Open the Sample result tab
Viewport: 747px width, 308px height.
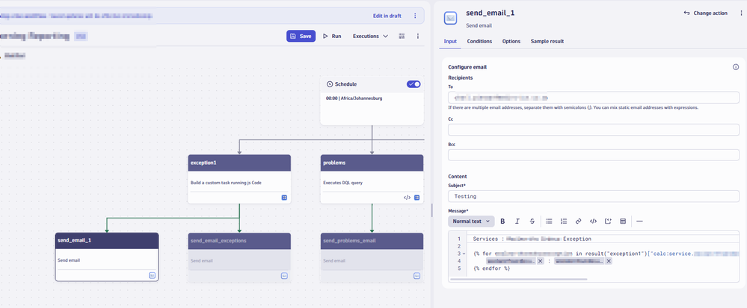coord(547,42)
